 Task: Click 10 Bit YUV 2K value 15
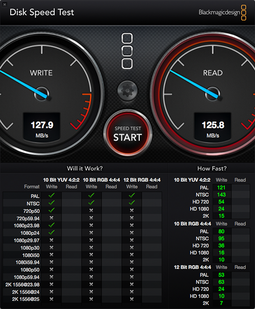click(221, 216)
